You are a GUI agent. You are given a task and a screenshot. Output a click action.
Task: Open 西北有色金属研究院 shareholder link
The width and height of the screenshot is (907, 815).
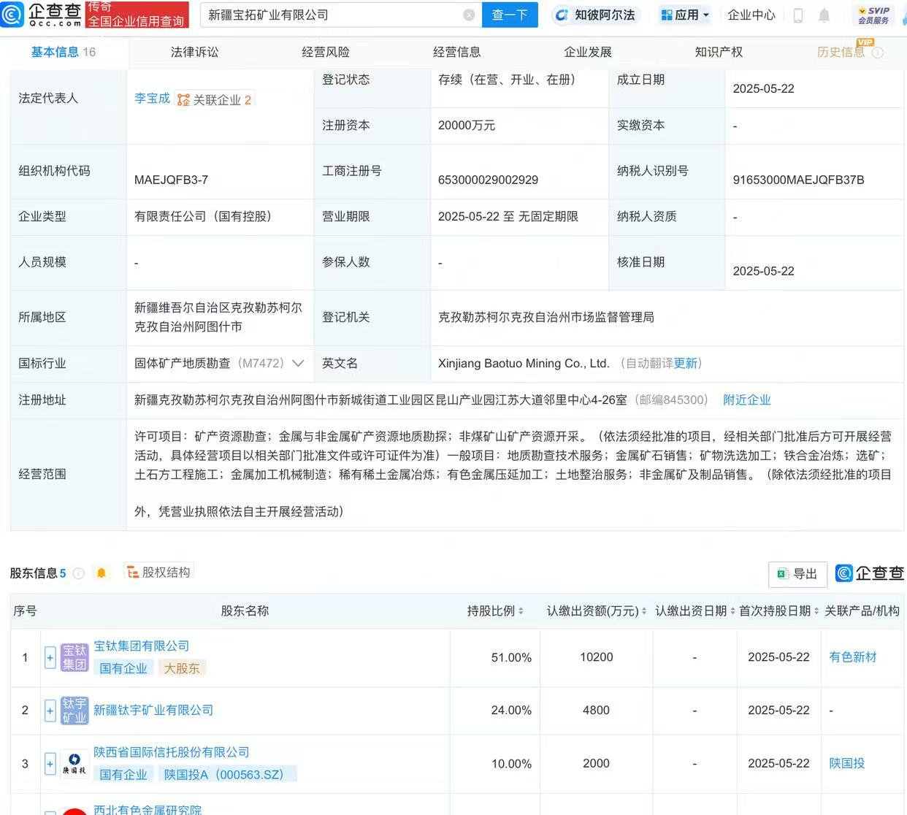tap(148, 809)
